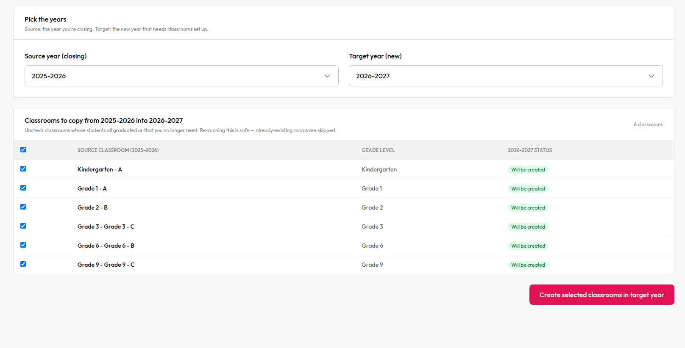Open the Target year dropdown showing 2026-2027
Viewport: 685px width, 348px height.
point(506,76)
